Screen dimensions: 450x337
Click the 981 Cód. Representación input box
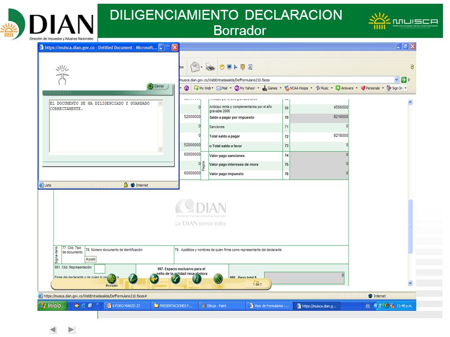click(99, 269)
